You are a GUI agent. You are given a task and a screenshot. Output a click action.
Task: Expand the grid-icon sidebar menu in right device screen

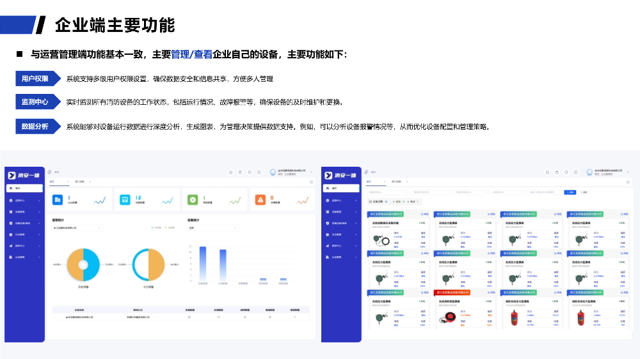click(341, 212)
